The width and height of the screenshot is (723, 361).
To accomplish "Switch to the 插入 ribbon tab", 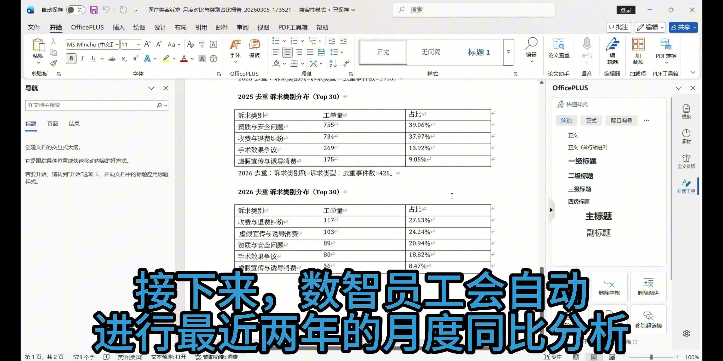I will click(x=118, y=28).
